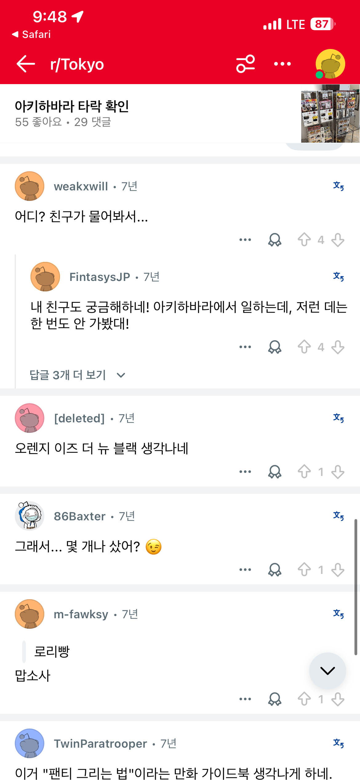360x780 pixels.
Task: View TwinParatrooper's profile
Action: pyautogui.click(x=100, y=744)
